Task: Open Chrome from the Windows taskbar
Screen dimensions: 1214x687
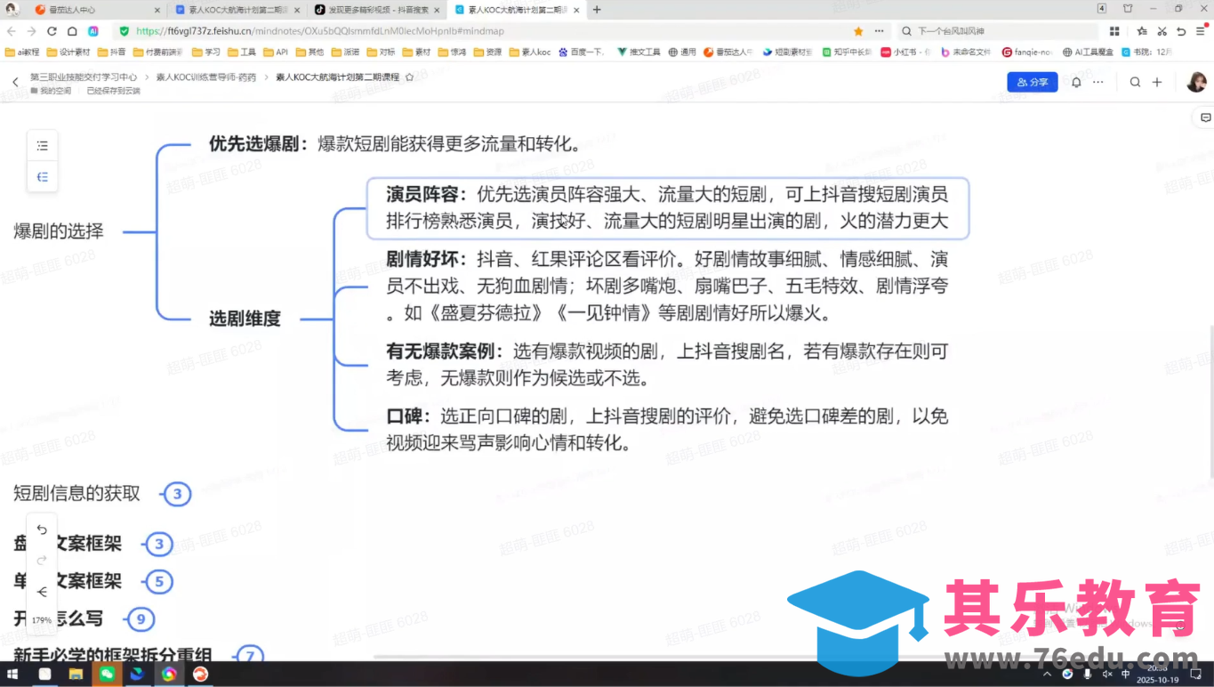Action: (x=167, y=674)
